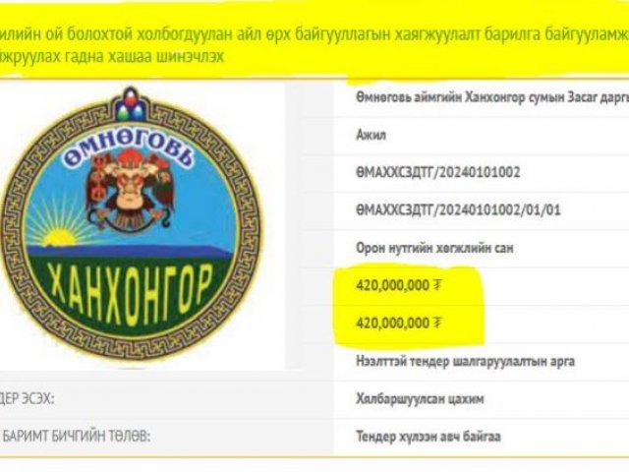This screenshot has height=472, width=629.
Task: Click tugrik symbol beside second amount
Action: [x=437, y=323]
